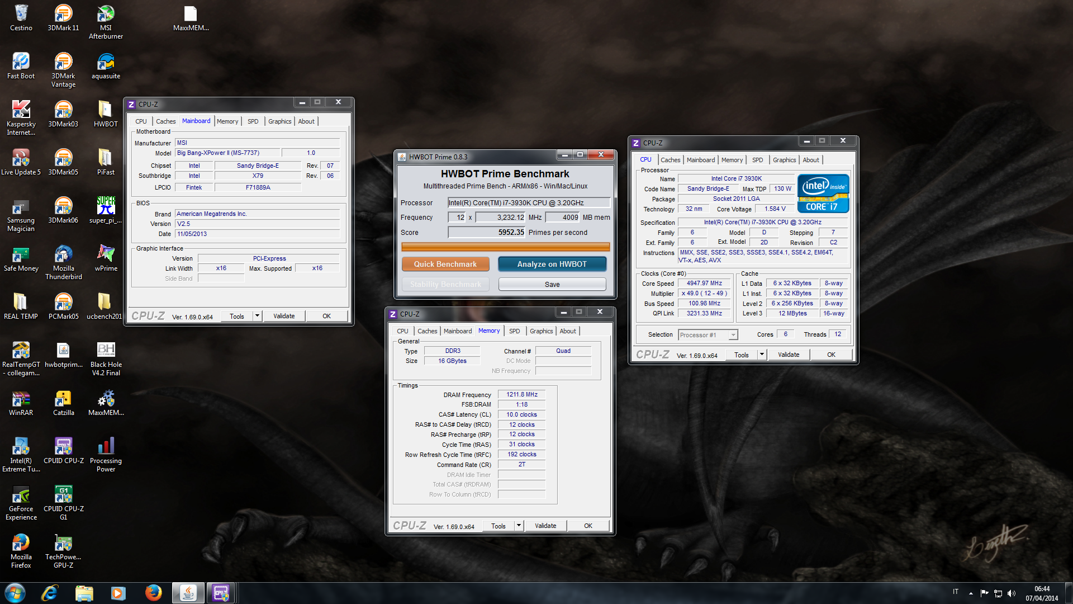Click the IT language indicator in tray
This screenshot has height=604, width=1073.
(956, 592)
